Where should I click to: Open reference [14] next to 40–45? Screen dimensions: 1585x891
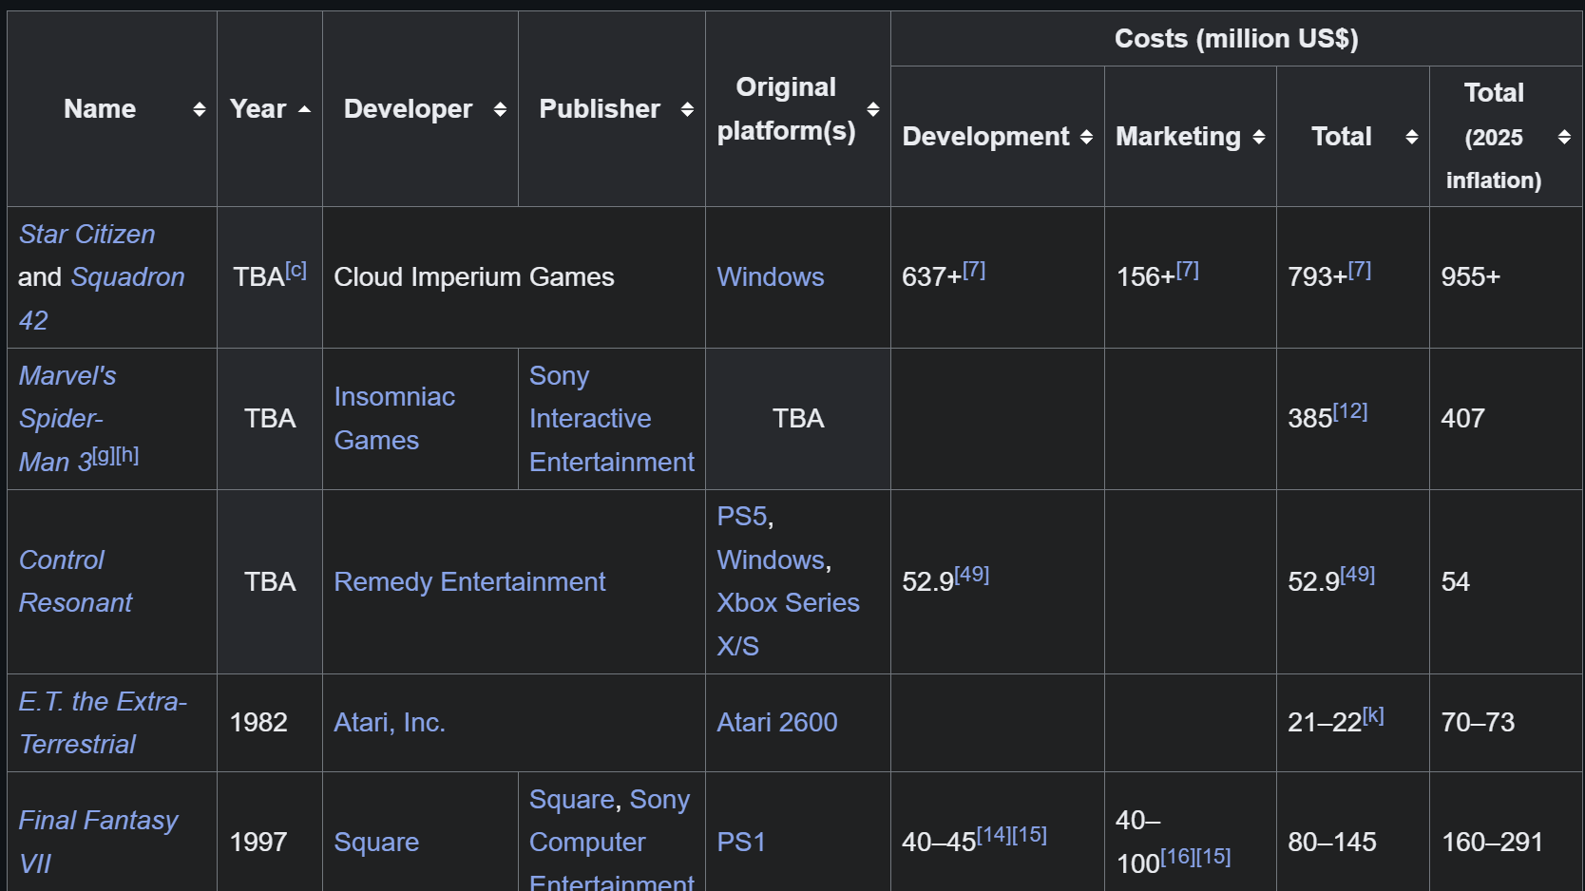[994, 835]
